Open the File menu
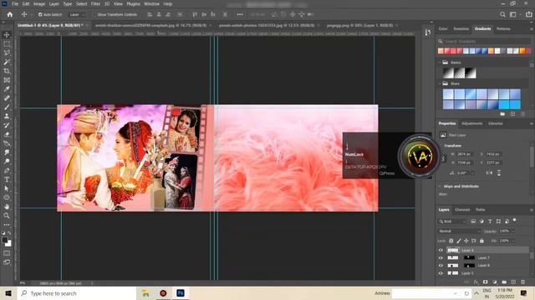535x300 pixels. 15,3
